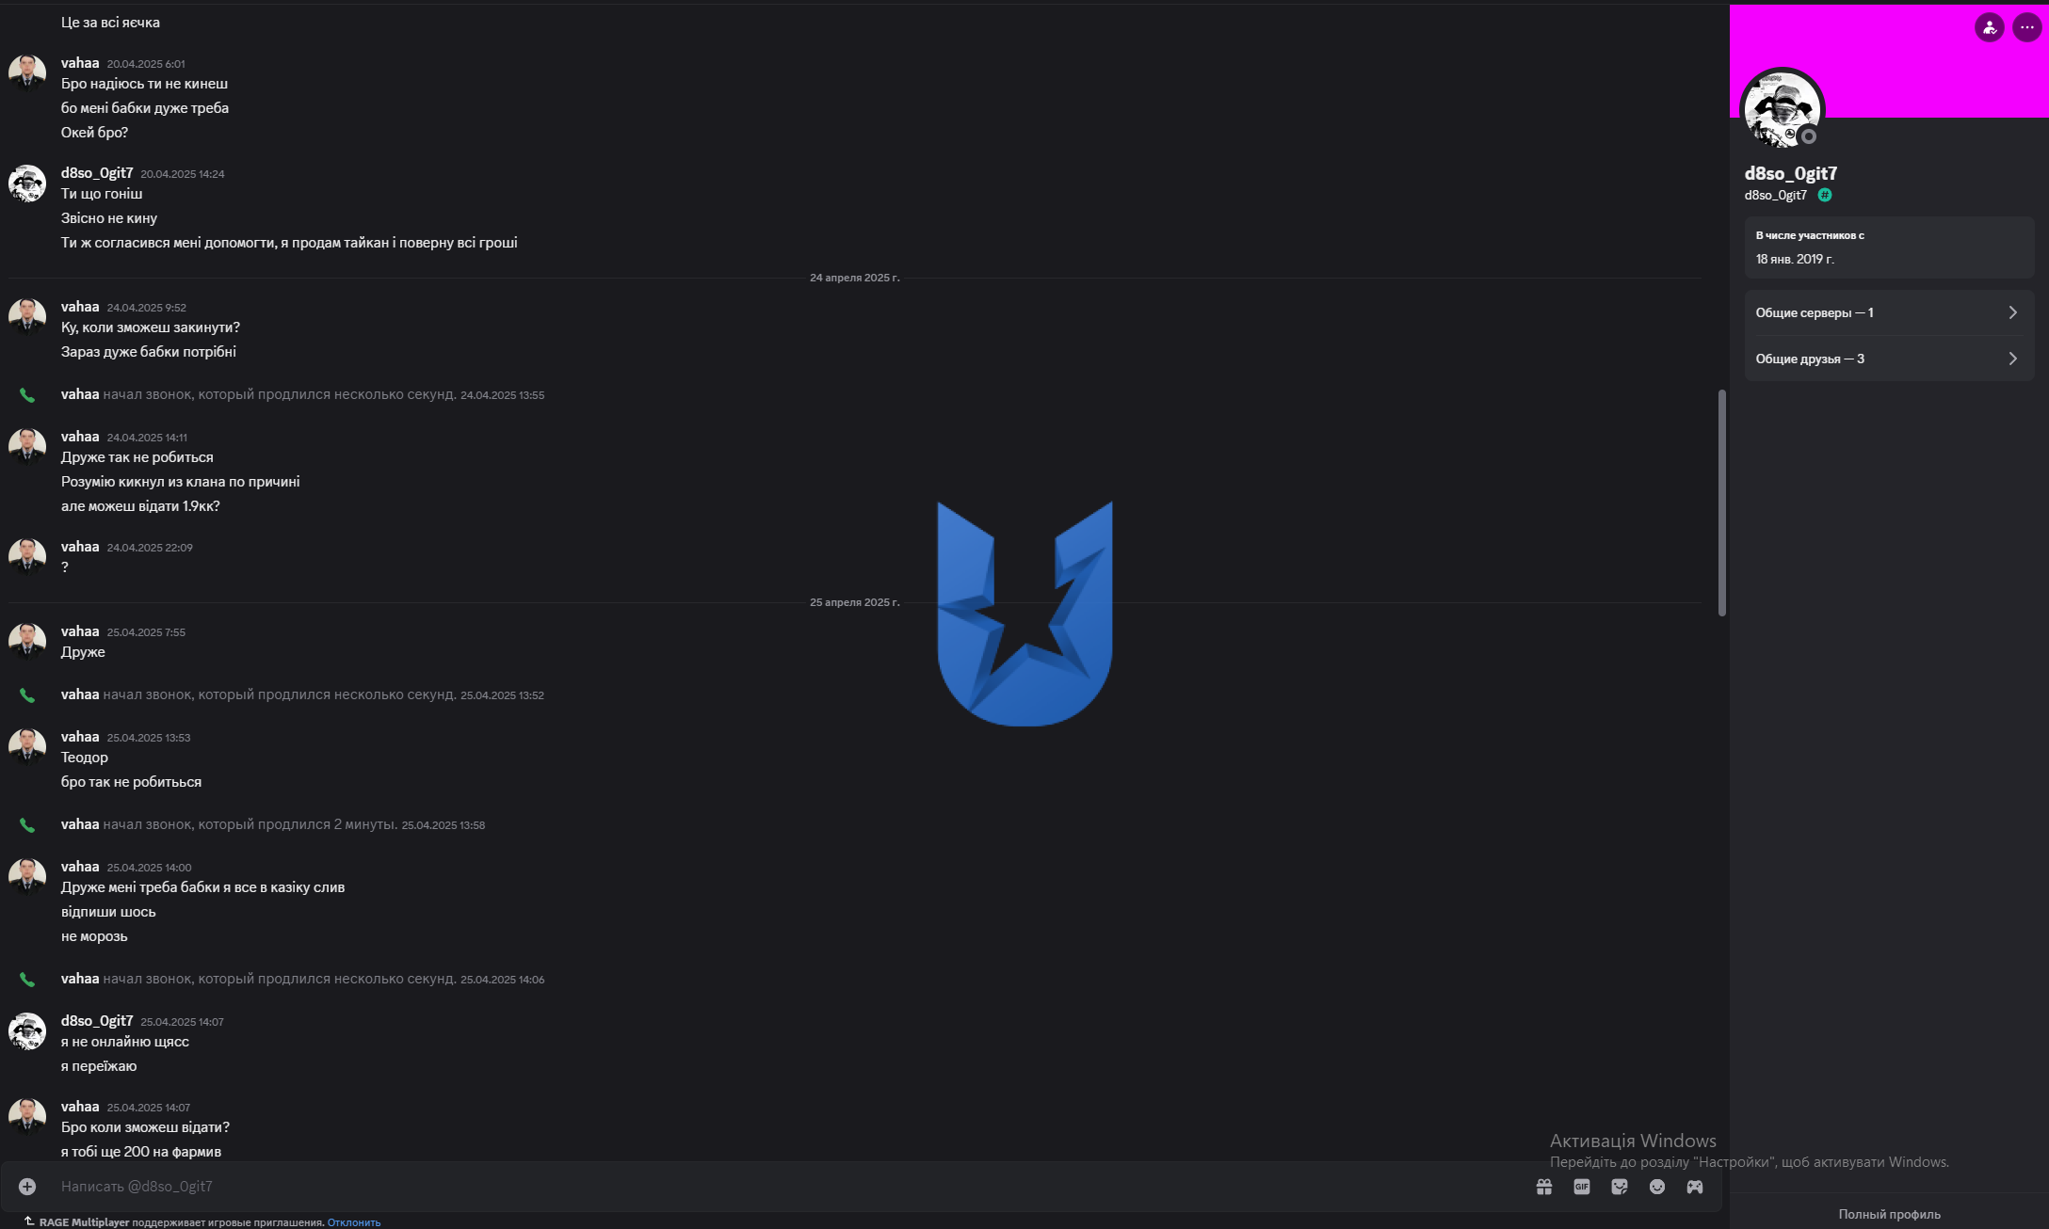
Task: Click the phone icon of the 24.04.2025 13:55 call
Action: coord(27,395)
